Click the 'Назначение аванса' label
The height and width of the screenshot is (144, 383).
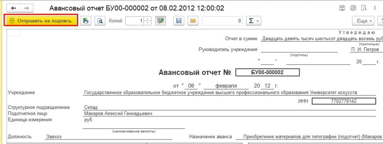point(211,137)
